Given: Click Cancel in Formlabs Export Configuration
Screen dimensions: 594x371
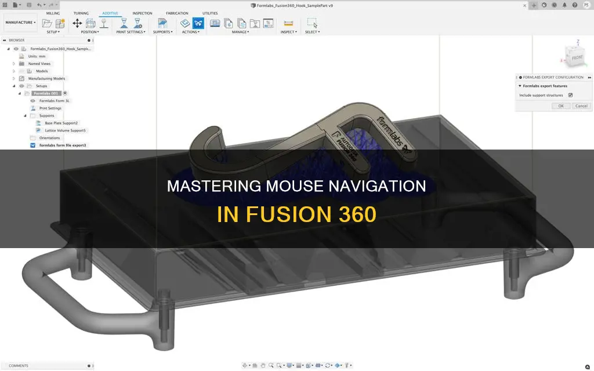Looking at the screenshot, I should (581, 106).
